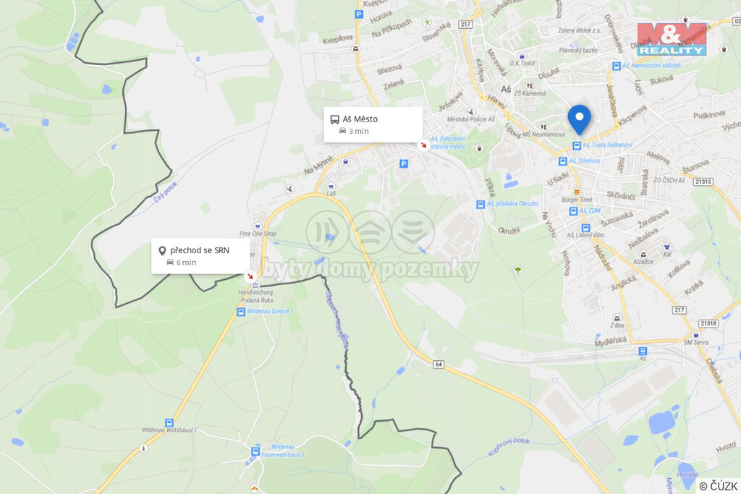Select the Burger Time restaurant icon
This screenshot has height=494, width=741.
click(x=577, y=192)
